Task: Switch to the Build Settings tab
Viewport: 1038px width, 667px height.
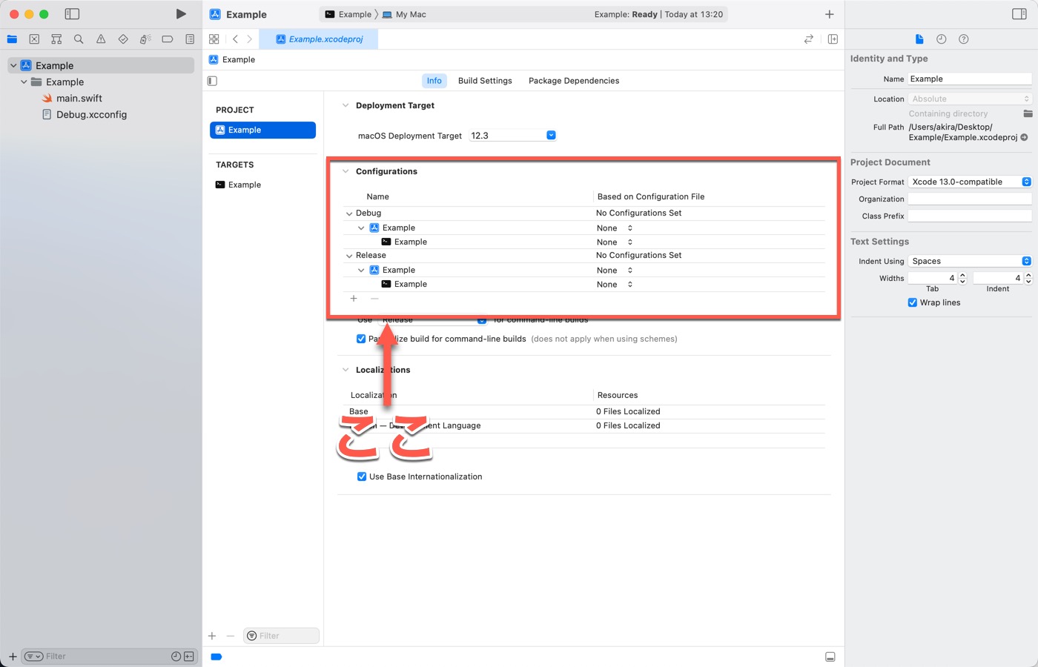Action: 485,81
